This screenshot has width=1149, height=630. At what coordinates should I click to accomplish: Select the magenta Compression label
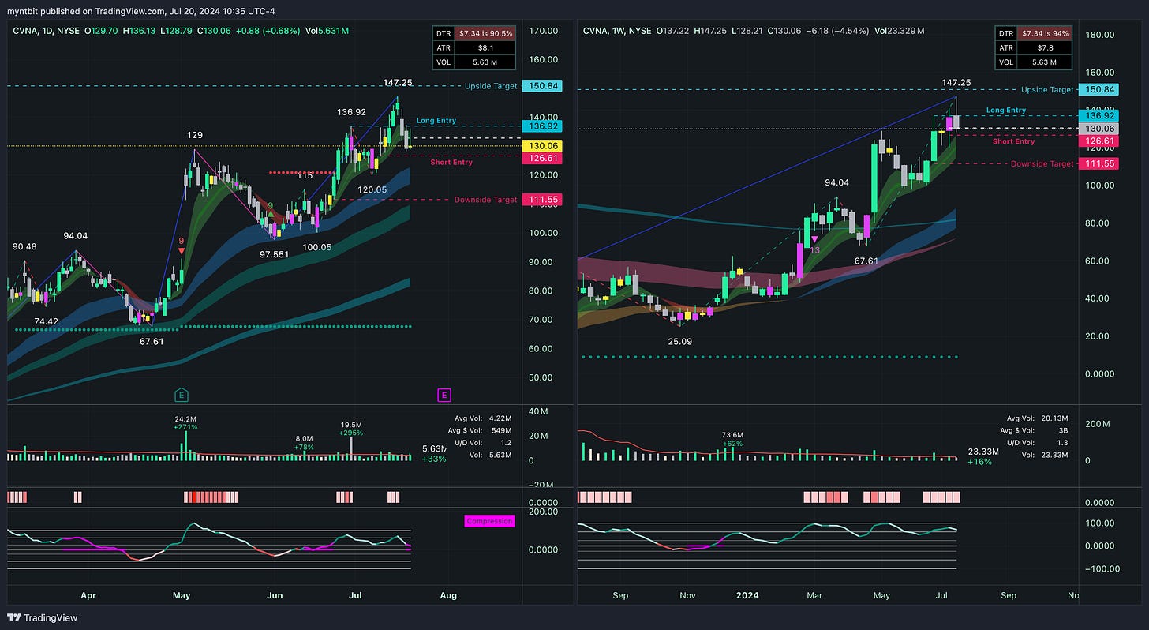tap(489, 521)
